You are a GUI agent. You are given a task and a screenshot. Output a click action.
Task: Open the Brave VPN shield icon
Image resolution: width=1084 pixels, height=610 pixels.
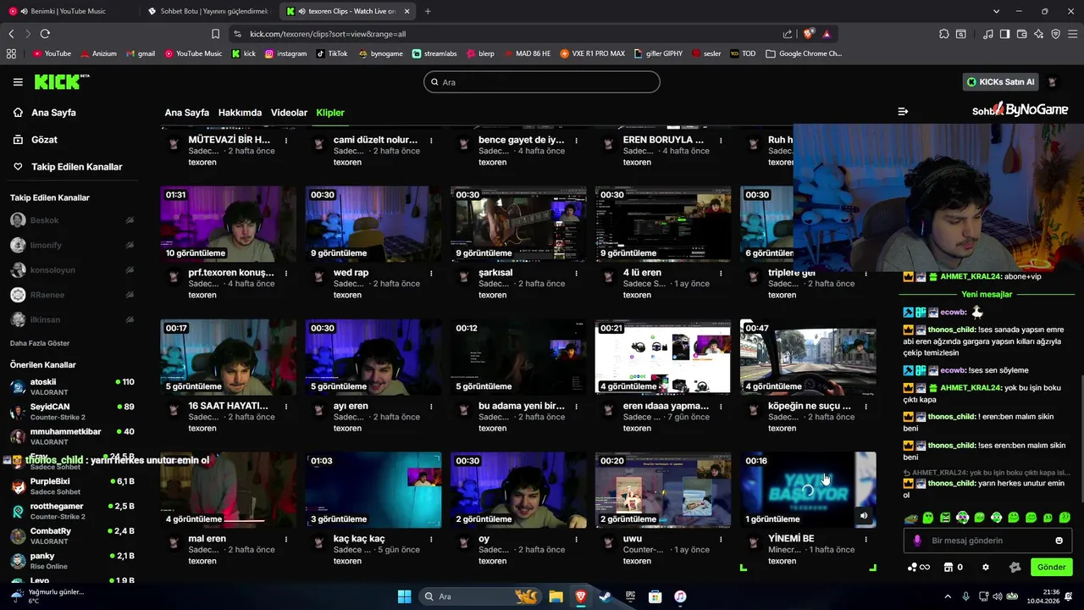click(1055, 34)
